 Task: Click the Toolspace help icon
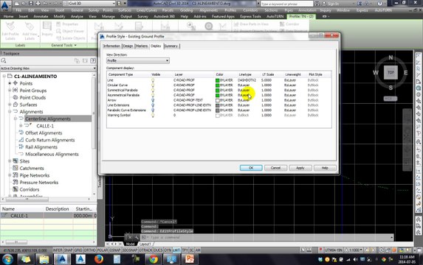click(x=93, y=61)
